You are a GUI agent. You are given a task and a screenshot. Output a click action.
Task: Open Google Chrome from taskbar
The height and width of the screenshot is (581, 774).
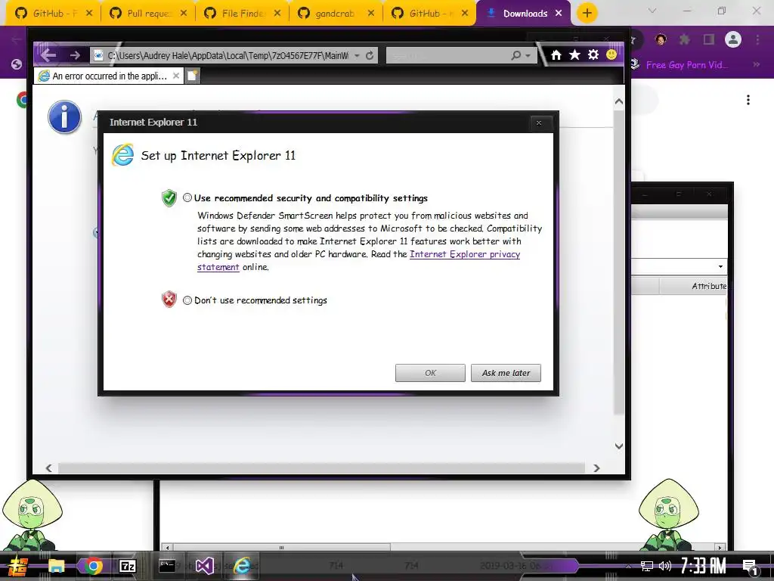click(93, 566)
